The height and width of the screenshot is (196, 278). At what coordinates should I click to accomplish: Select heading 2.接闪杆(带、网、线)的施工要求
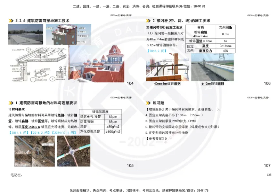pos(181,21)
